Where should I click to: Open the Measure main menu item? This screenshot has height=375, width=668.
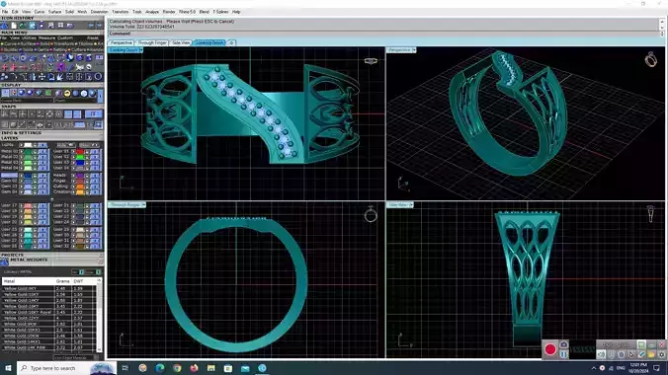coord(46,38)
